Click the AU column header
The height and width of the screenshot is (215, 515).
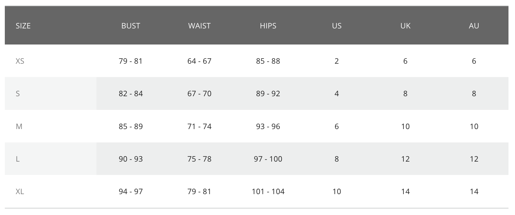coord(474,26)
